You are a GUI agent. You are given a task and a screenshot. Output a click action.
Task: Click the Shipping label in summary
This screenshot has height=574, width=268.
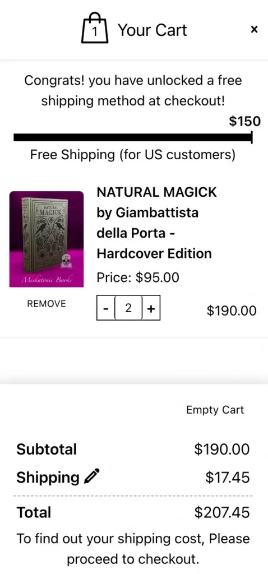[x=48, y=478]
